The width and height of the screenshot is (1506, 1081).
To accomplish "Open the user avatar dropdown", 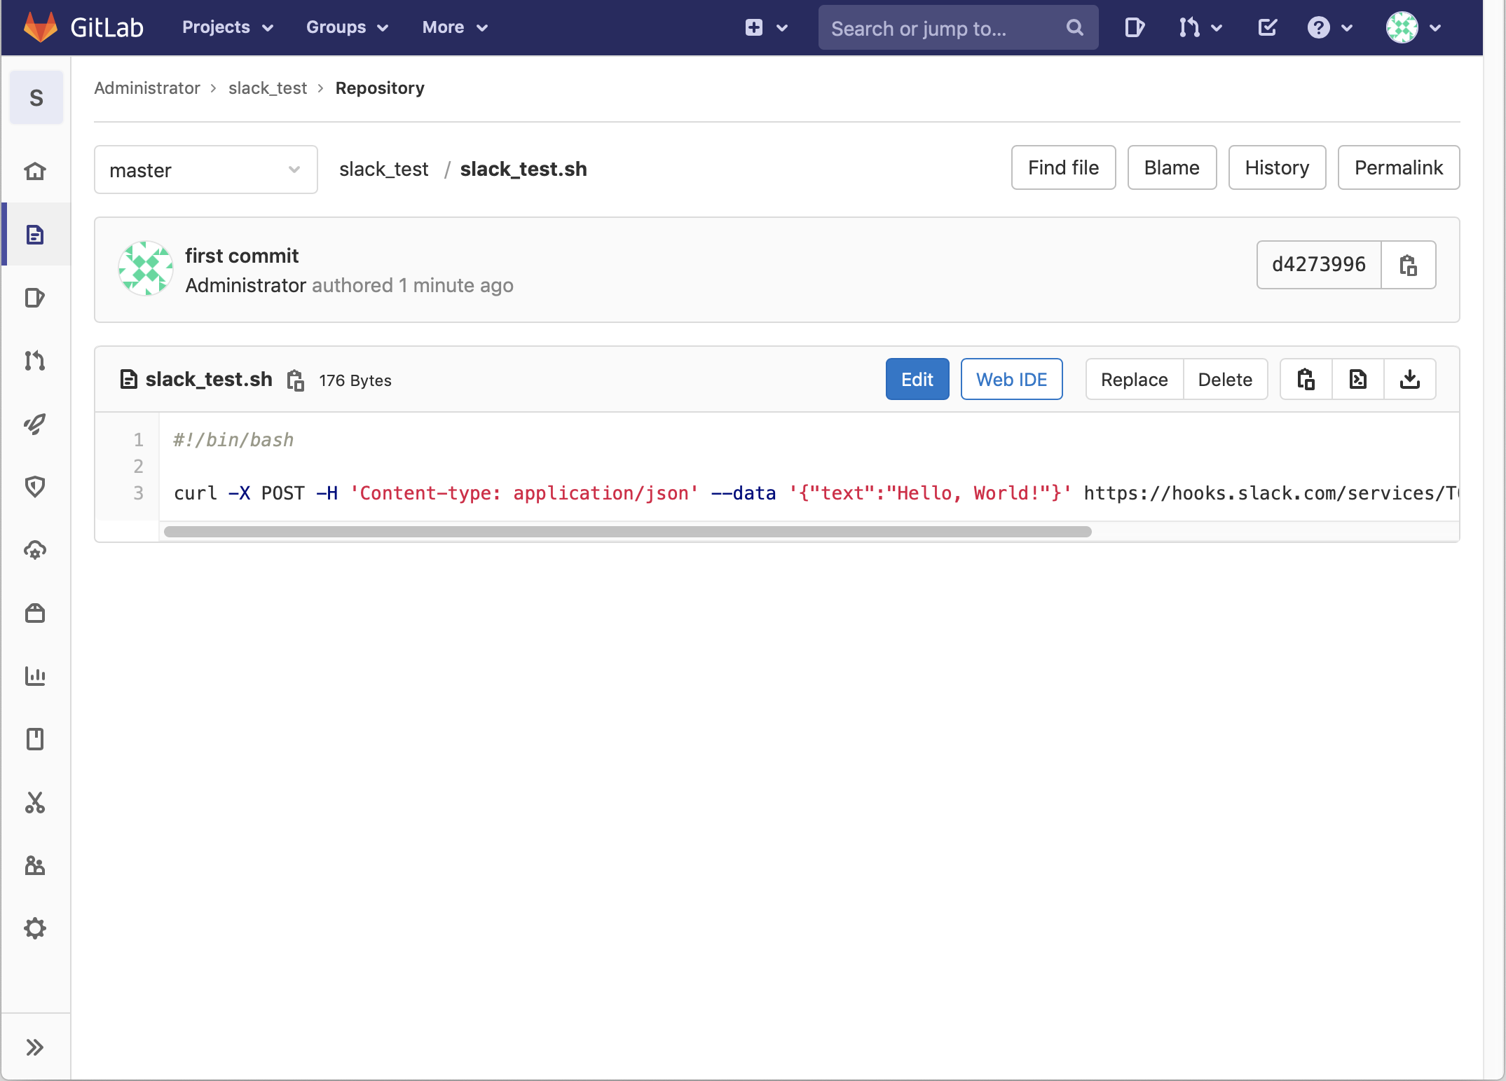I will 1413,27.
